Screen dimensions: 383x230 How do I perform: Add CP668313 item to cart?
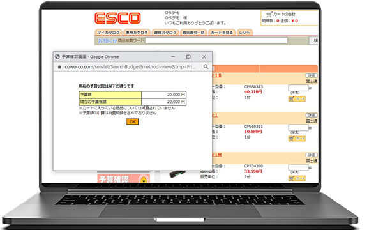pos(297,99)
